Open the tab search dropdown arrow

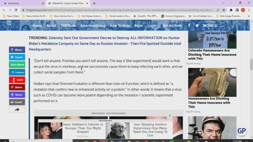tap(223, 3)
